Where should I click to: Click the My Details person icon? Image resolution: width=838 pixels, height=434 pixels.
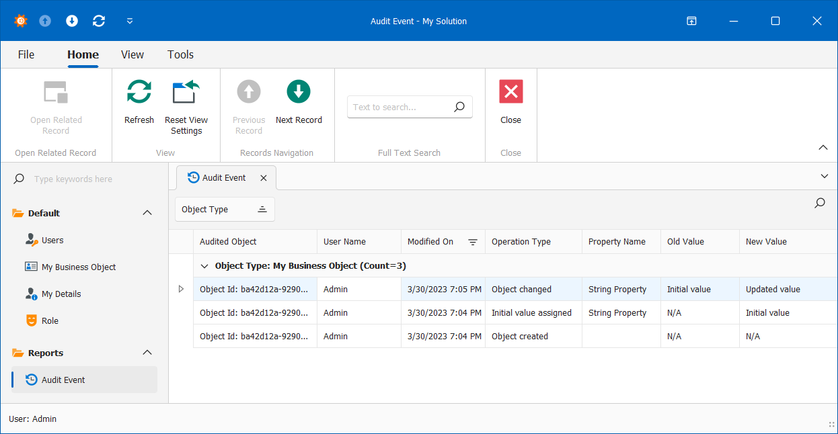point(32,294)
